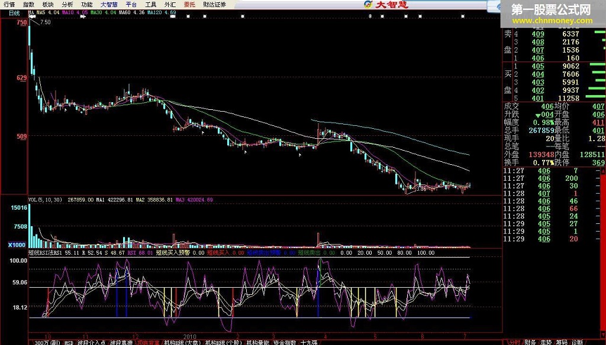Click the 2010 year marker on time axis
This screenshot has height=345, width=606.
tap(190, 337)
